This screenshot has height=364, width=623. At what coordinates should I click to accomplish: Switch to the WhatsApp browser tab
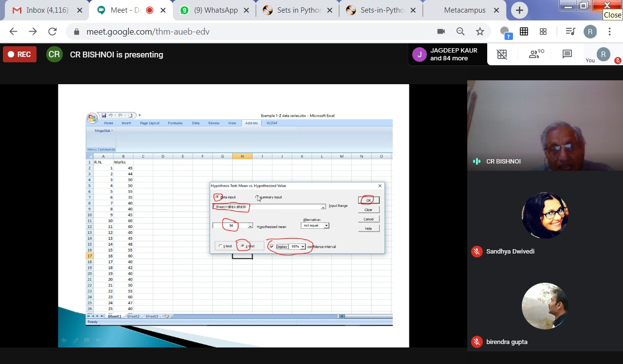click(216, 10)
